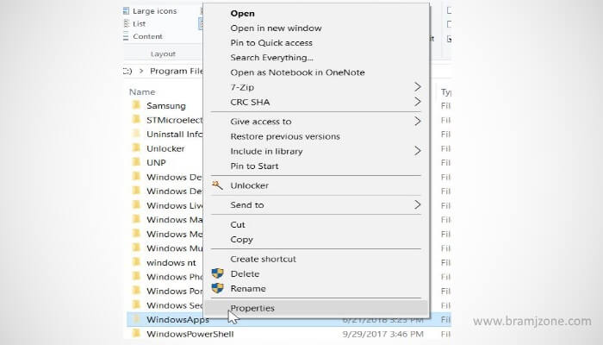Click Program Files in the address breadcrumb
Viewport: 603px width, 345px height.
click(176, 71)
